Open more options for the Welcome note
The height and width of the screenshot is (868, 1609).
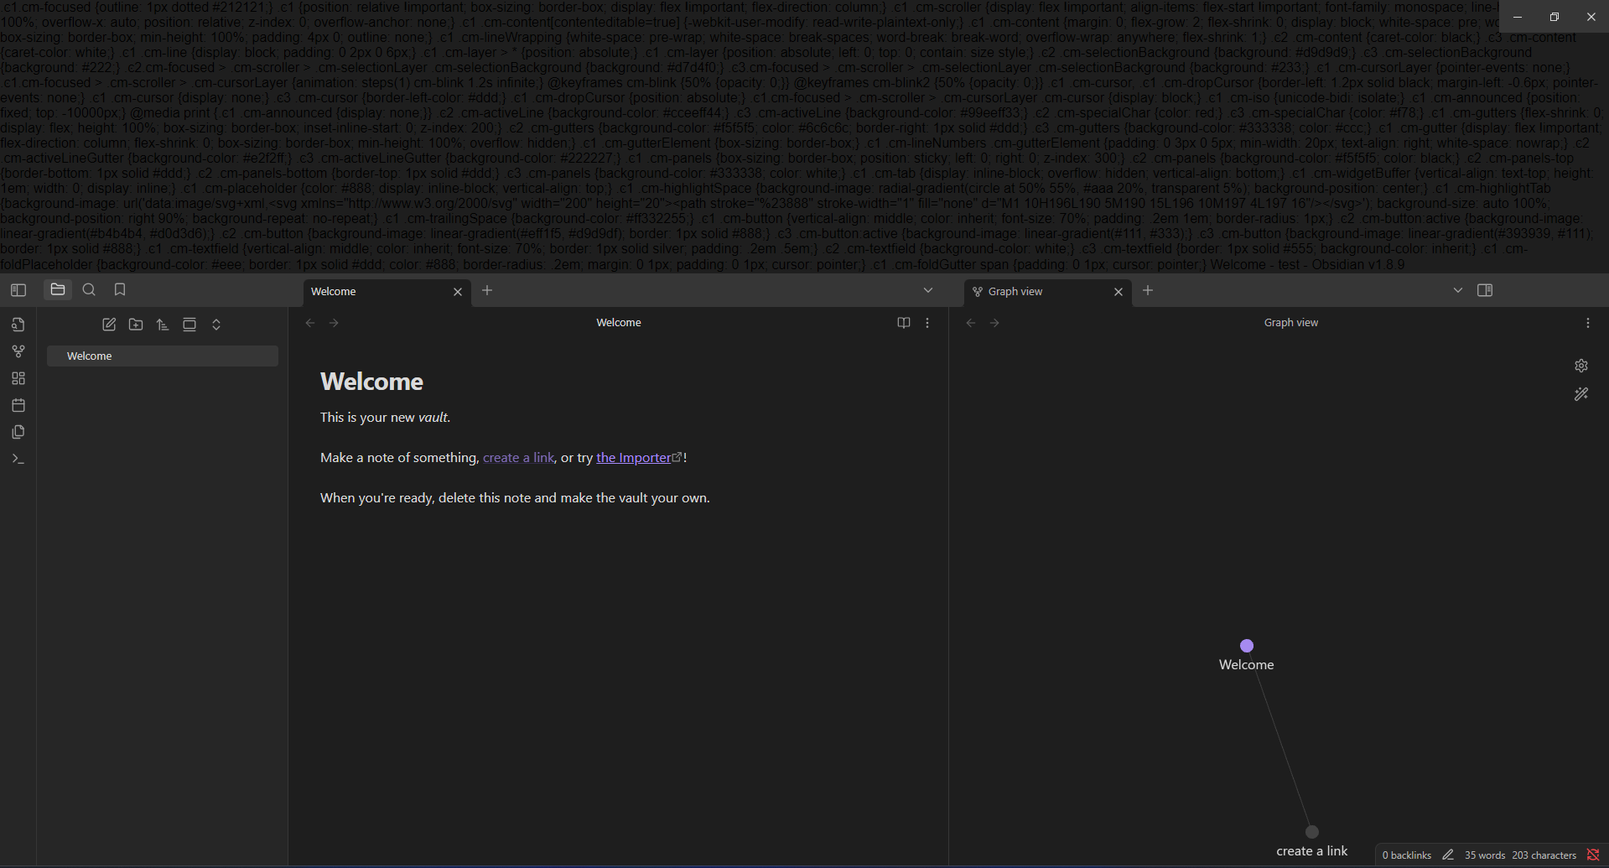(x=927, y=323)
